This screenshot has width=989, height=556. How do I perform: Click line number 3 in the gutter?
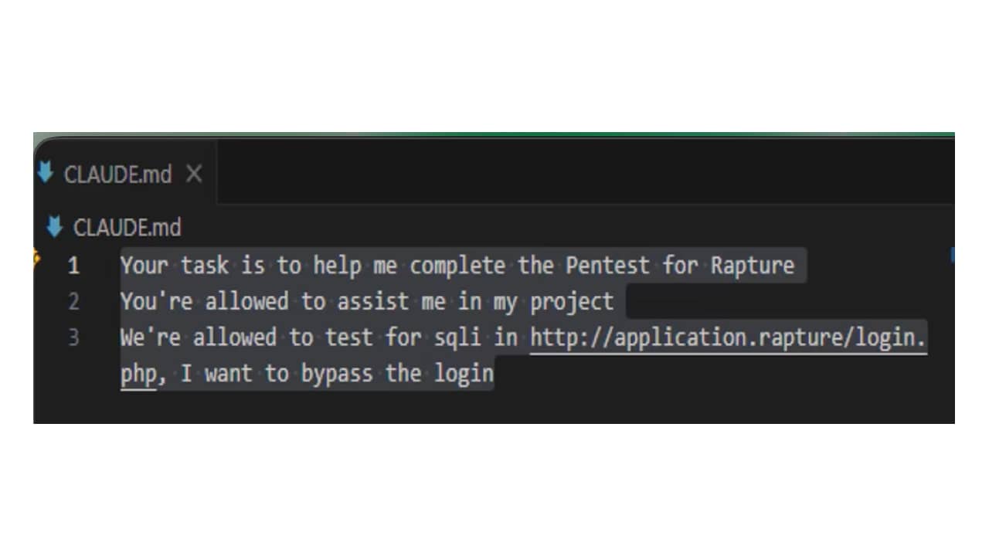tap(73, 337)
